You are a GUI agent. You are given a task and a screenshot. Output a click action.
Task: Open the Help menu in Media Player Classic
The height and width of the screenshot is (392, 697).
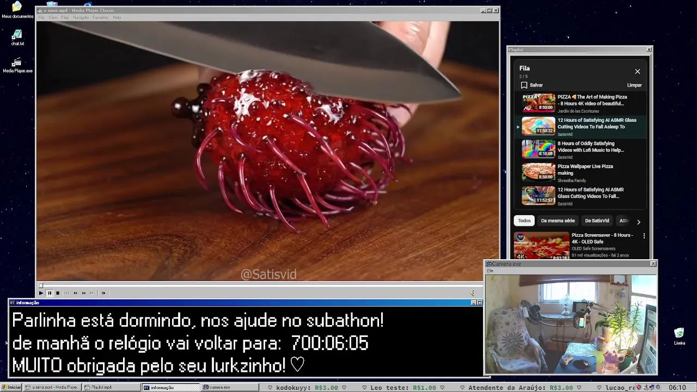coord(117,17)
